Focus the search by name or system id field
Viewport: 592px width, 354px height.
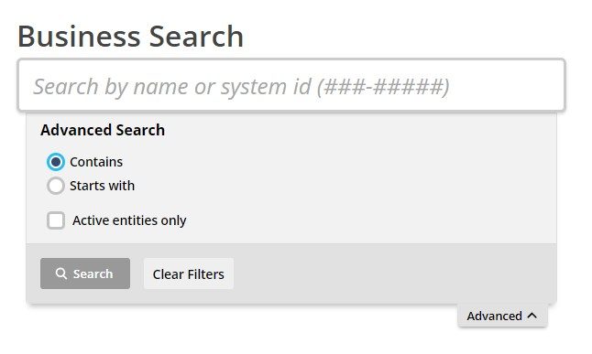[x=291, y=85]
